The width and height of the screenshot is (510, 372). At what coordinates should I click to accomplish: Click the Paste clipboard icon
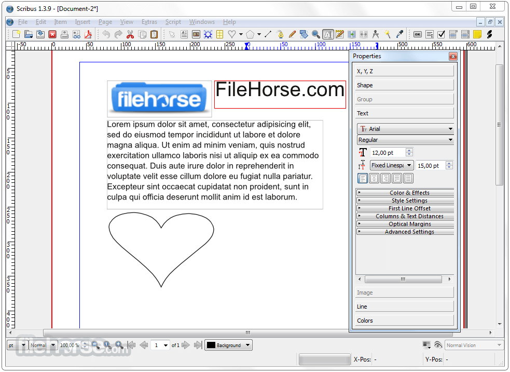point(154,34)
